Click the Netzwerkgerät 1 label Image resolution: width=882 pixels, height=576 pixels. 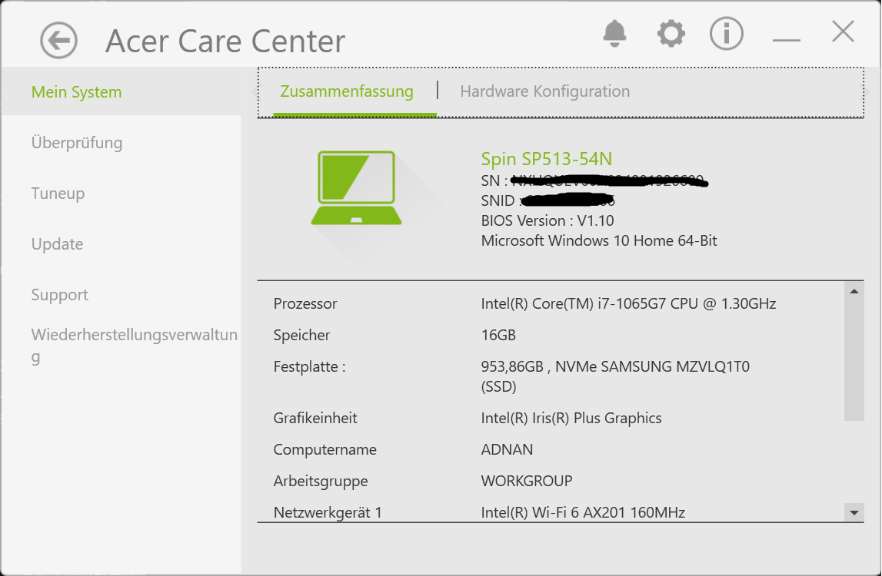click(x=328, y=512)
